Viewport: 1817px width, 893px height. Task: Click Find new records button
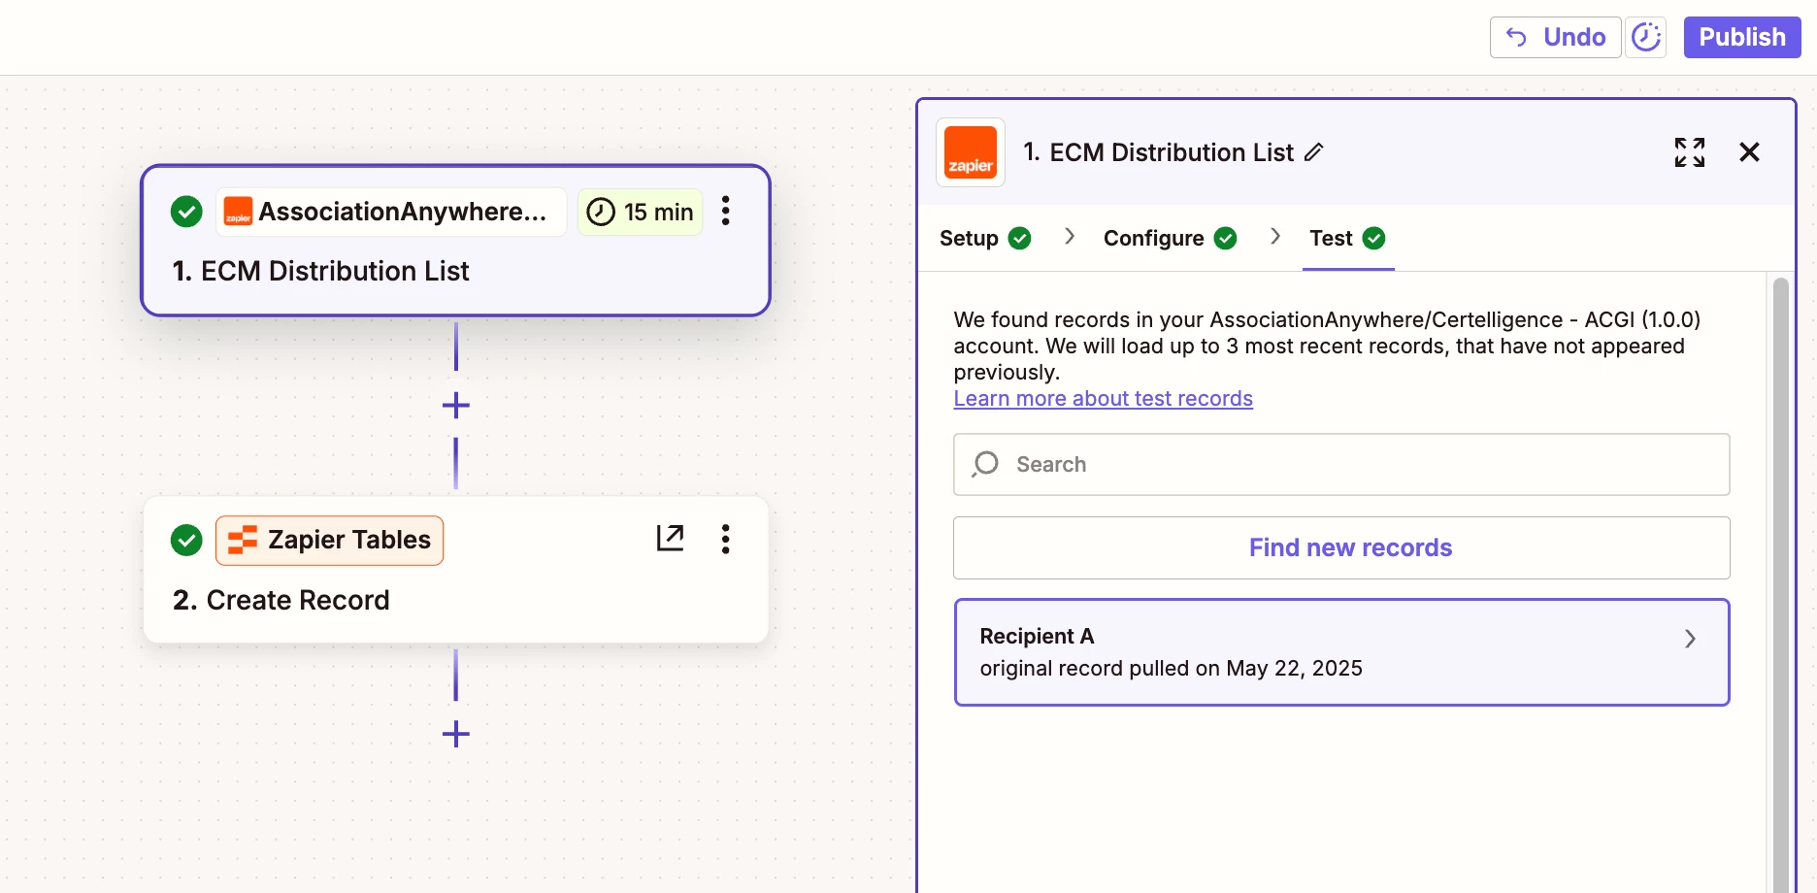[1341, 547]
